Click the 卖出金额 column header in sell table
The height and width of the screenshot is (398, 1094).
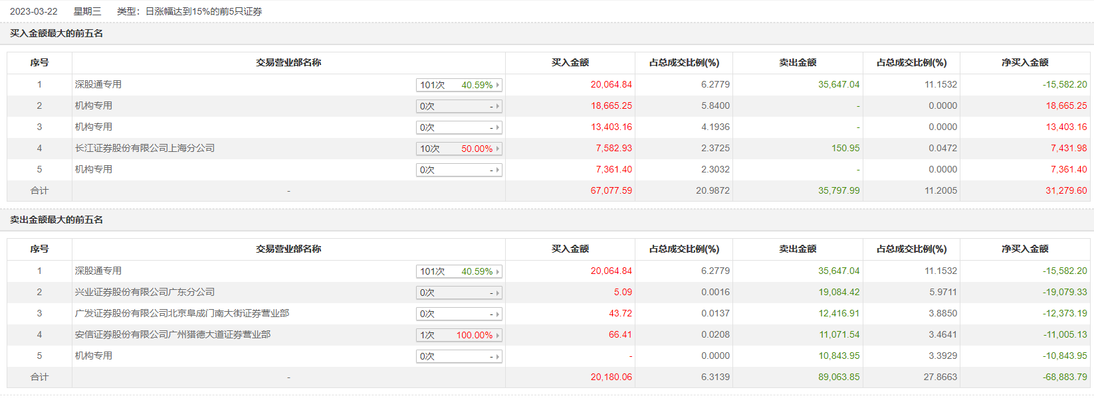click(798, 249)
